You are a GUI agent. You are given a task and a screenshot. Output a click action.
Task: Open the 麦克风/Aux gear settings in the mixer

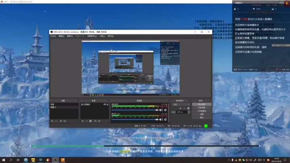(x=165, y=120)
